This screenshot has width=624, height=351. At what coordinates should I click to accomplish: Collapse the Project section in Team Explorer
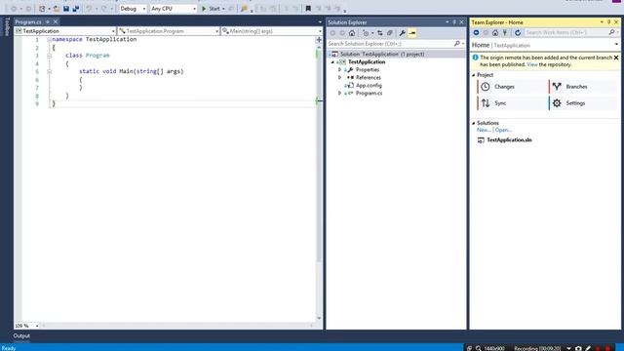click(x=474, y=75)
